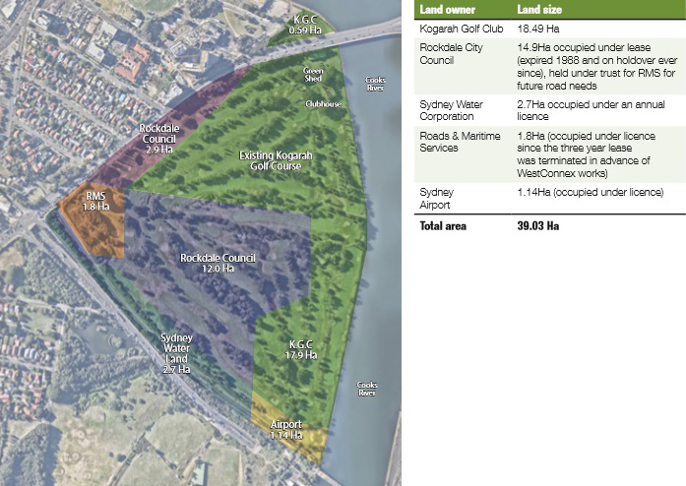Viewport: 686px width, 486px height.
Task: Select 'Sydney Water Corporation' table cell
Action: click(451, 110)
